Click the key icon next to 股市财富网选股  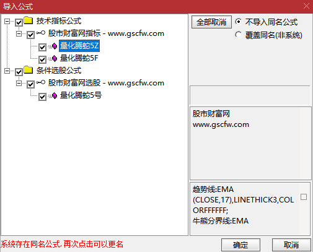pos(41,82)
